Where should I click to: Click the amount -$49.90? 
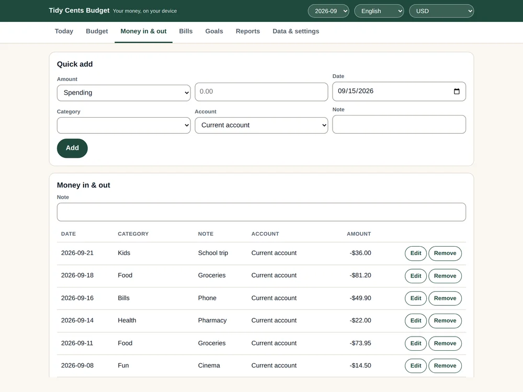click(360, 298)
